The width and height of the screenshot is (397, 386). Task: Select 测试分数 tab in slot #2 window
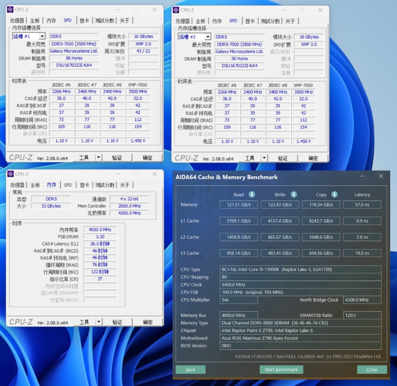pos(270,21)
